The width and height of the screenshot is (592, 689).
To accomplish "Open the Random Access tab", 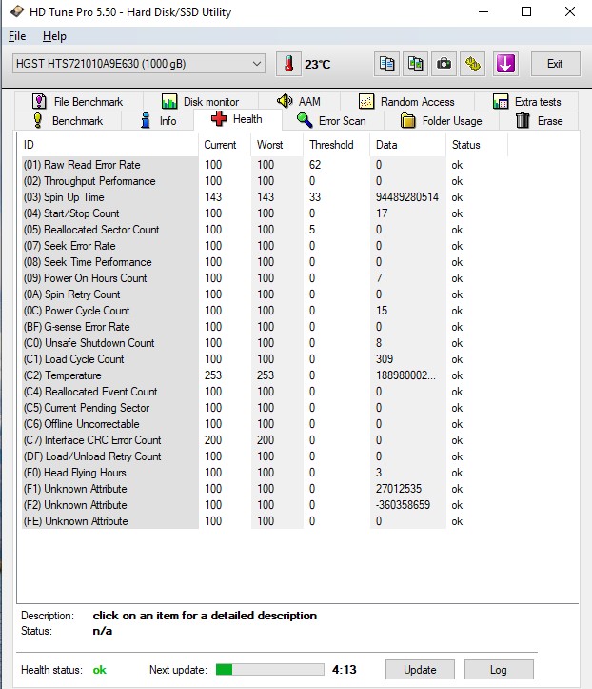I will coord(406,102).
